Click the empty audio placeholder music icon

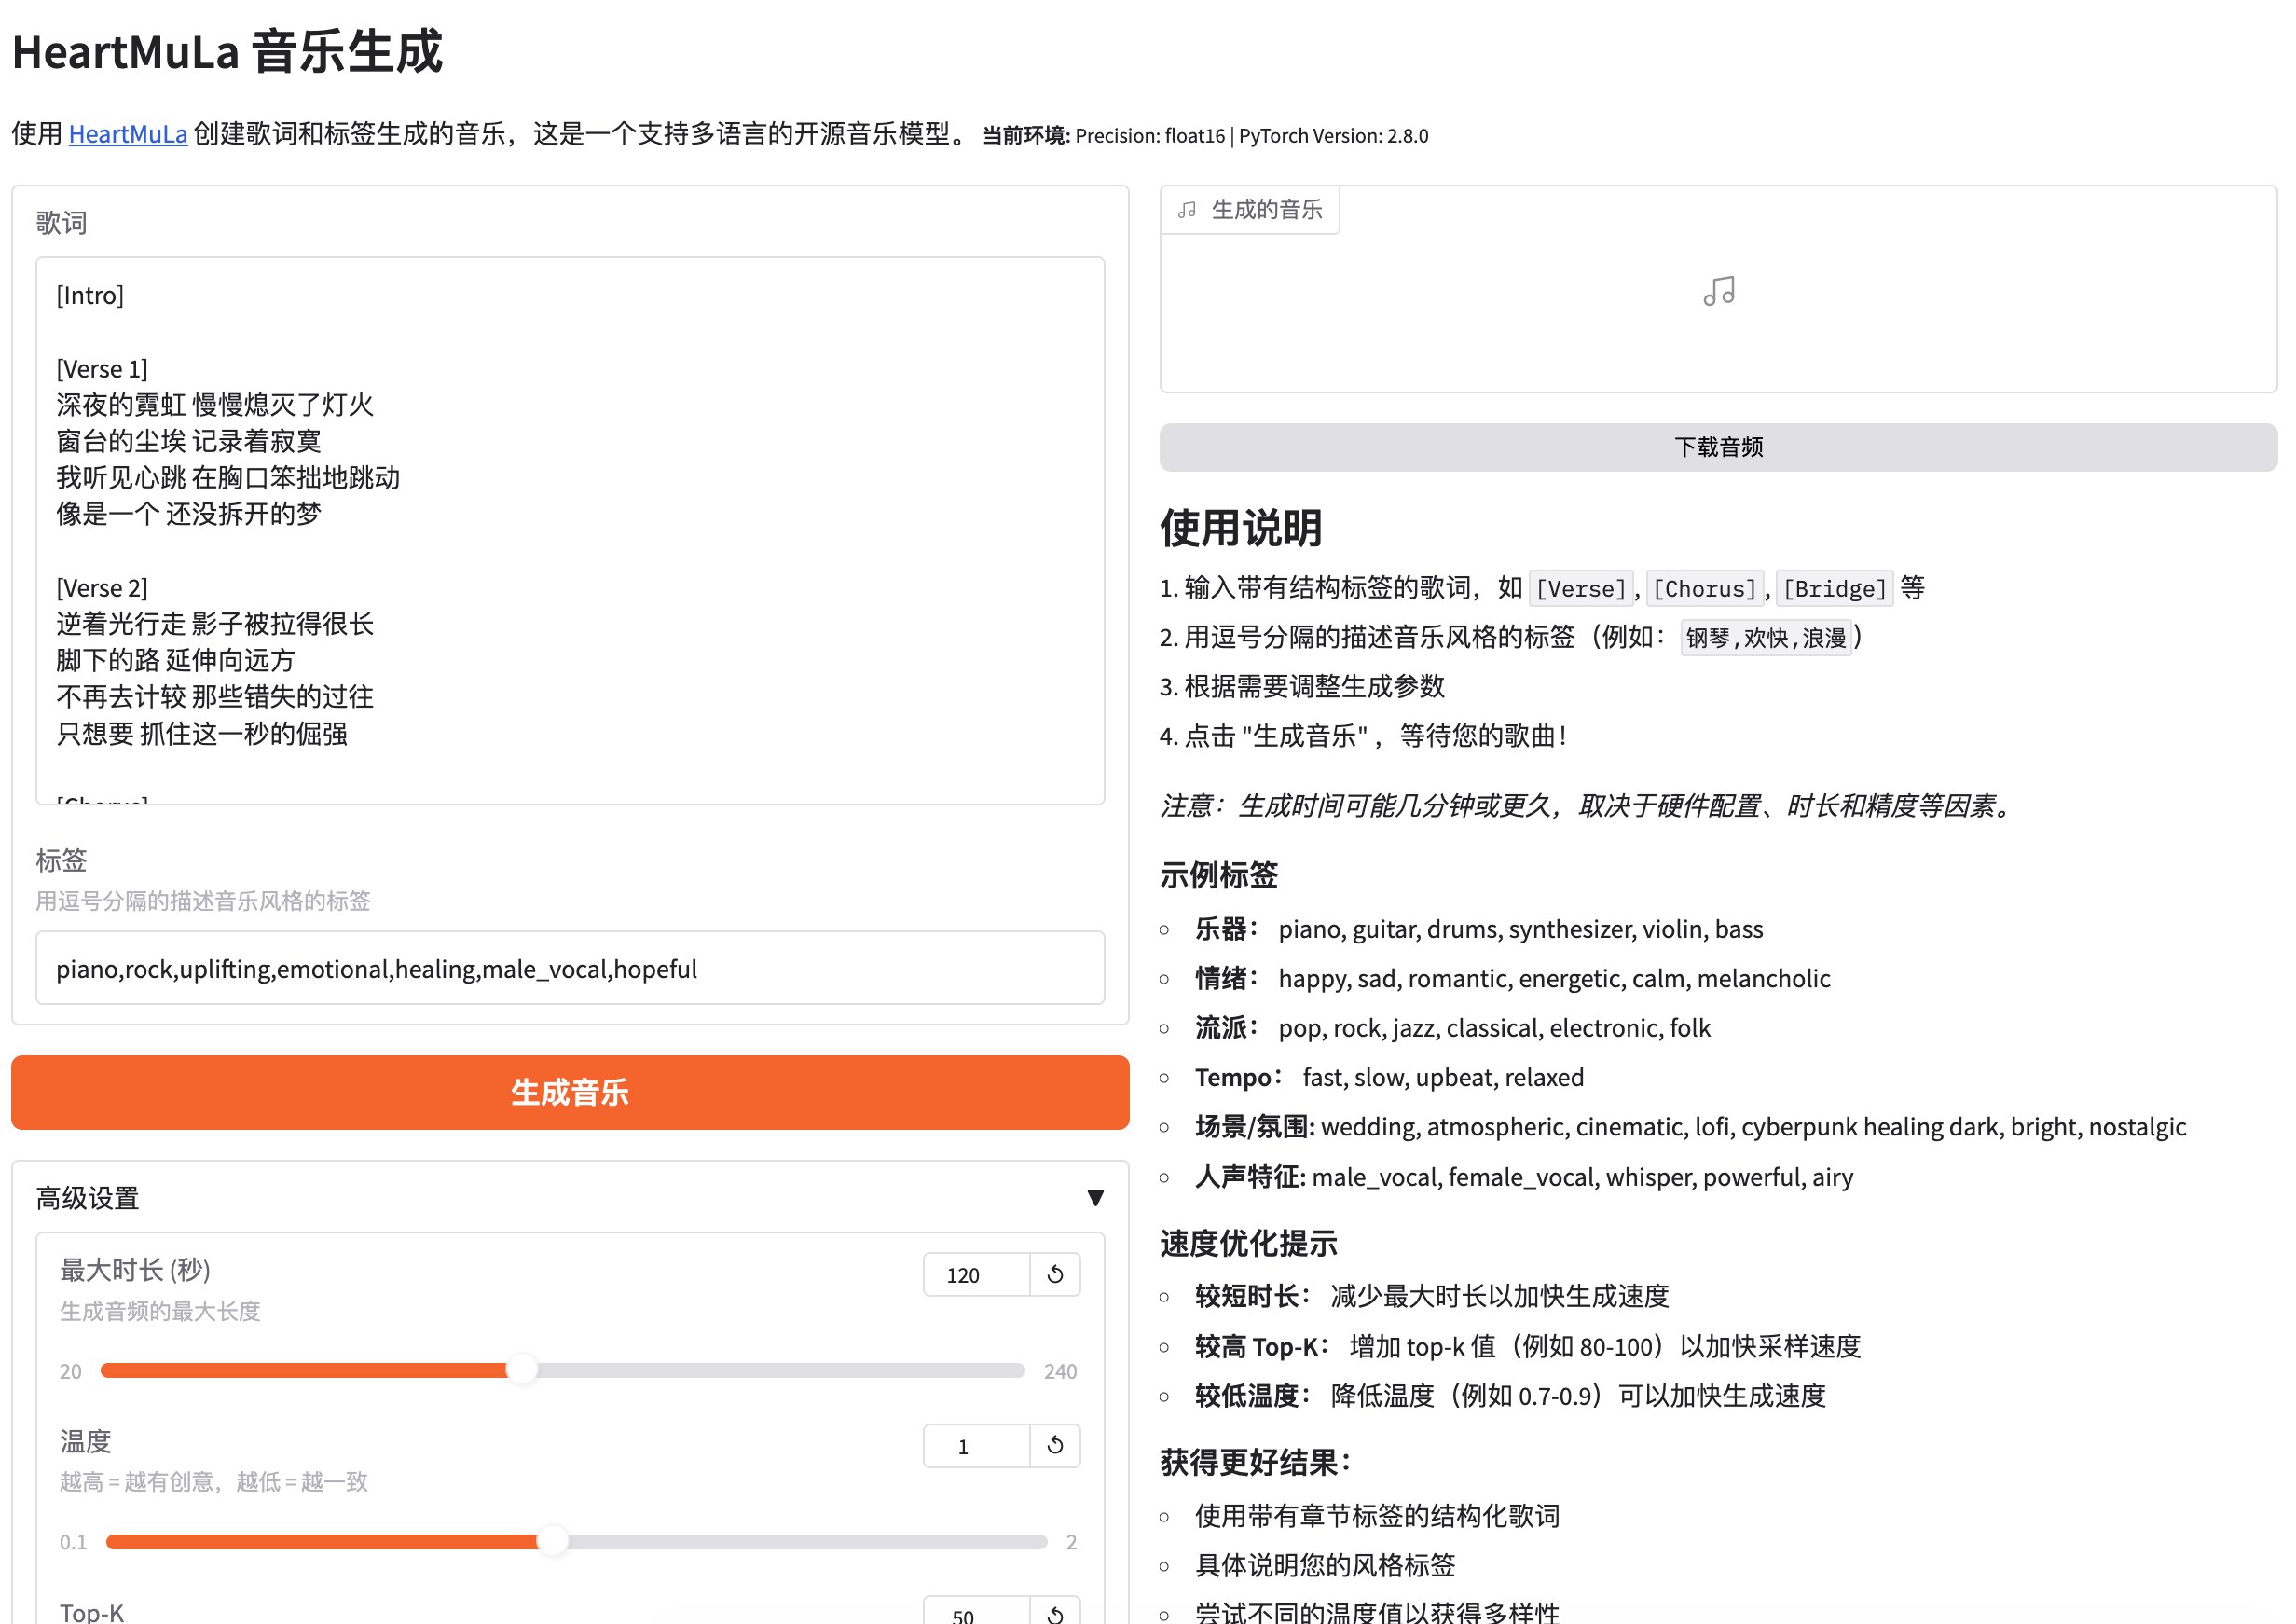[x=1718, y=291]
